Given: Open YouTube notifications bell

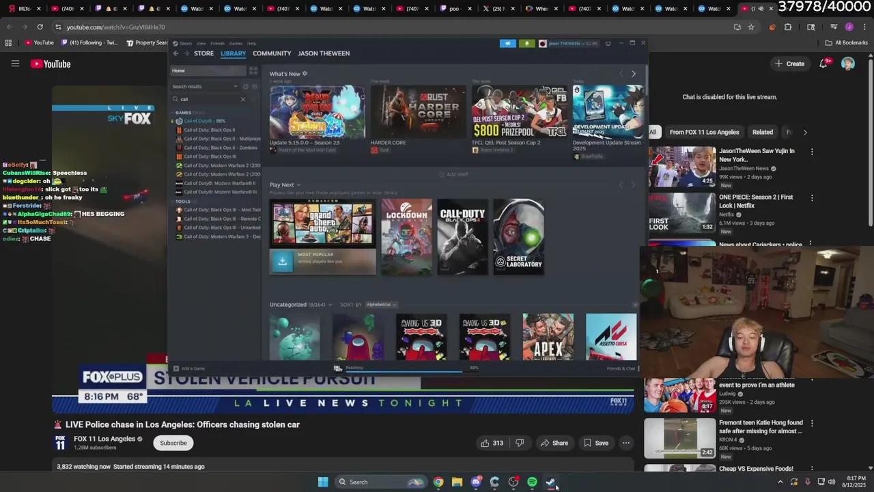Looking at the screenshot, I should 823,64.
